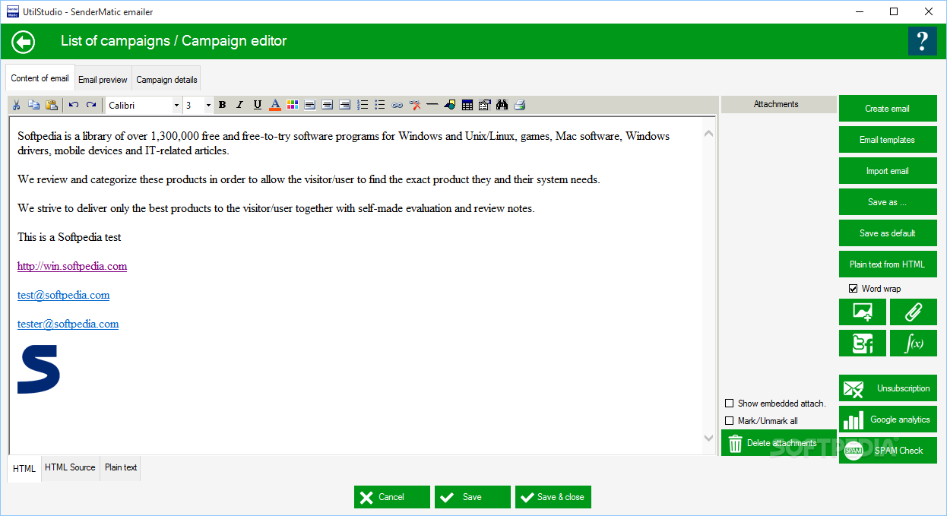The image size is (947, 516).
Task: Click the Unsubscription button
Action: click(888, 388)
